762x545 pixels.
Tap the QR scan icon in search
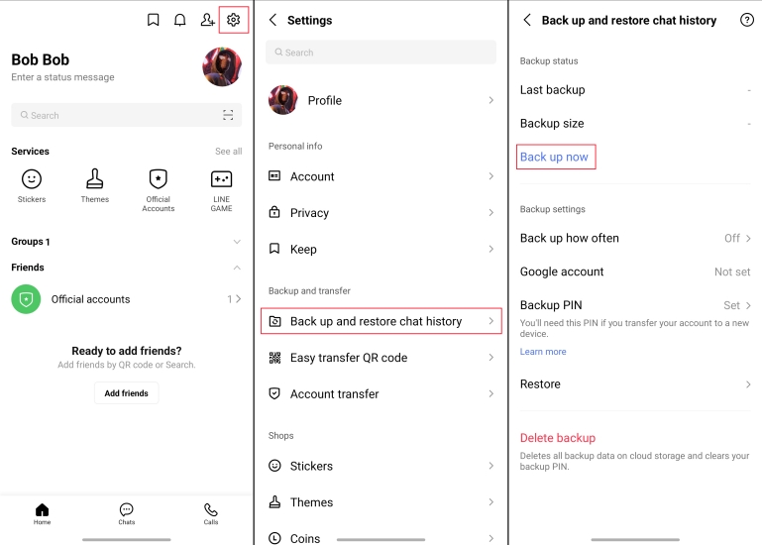tap(228, 115)
